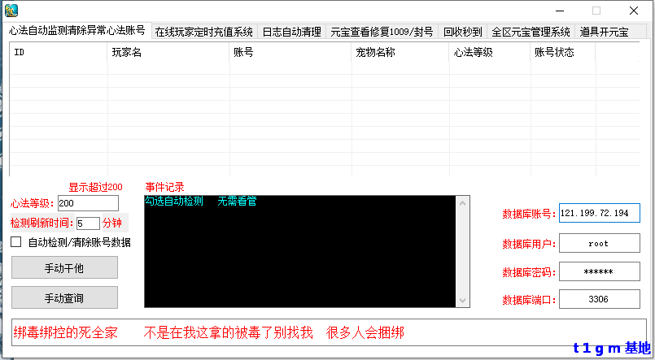655x360 pixels.
Task: Select 元宝查看修复1009/封号 tab
Action: point(381,33)
